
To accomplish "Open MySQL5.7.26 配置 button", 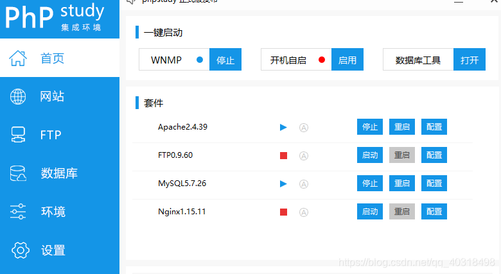I will point(434,184).
